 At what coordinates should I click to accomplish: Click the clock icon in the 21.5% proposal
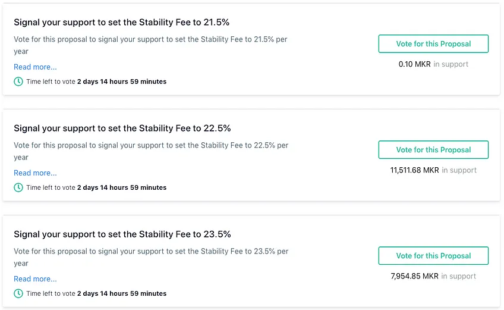tap(18, 82)
